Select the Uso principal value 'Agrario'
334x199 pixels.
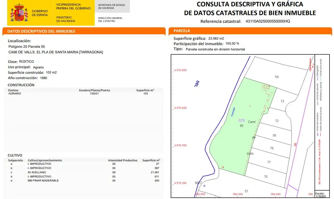point(38,67)
